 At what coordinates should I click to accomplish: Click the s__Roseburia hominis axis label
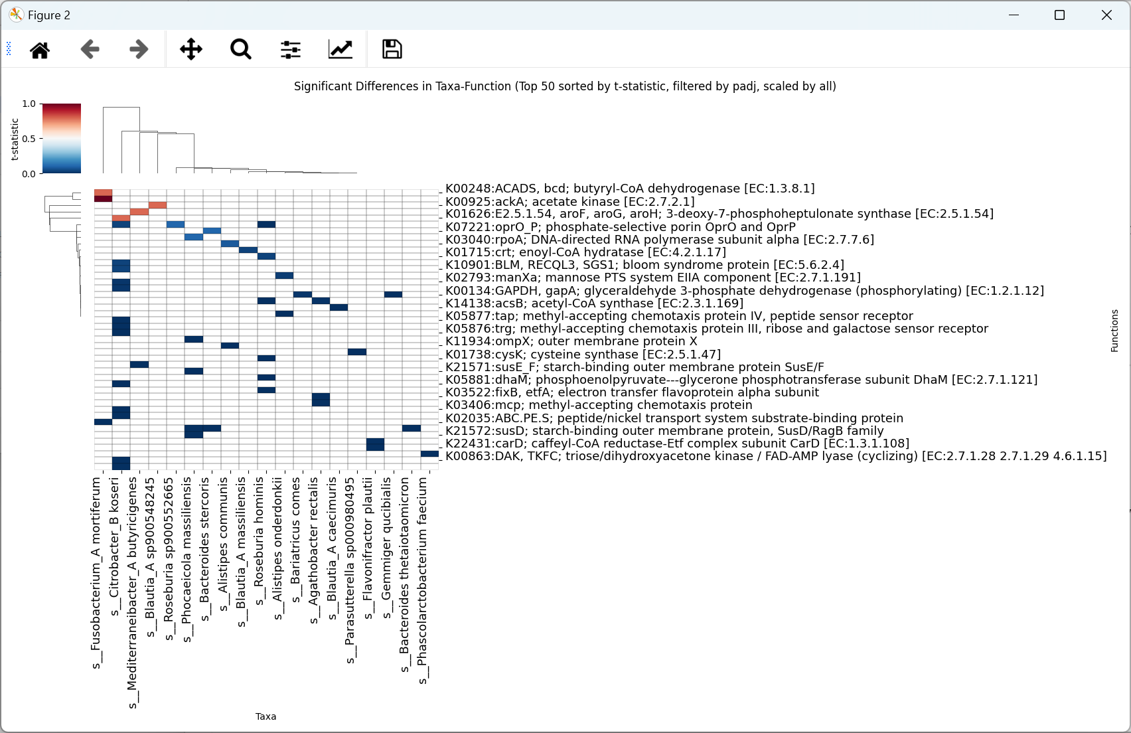tap(260, 541)
